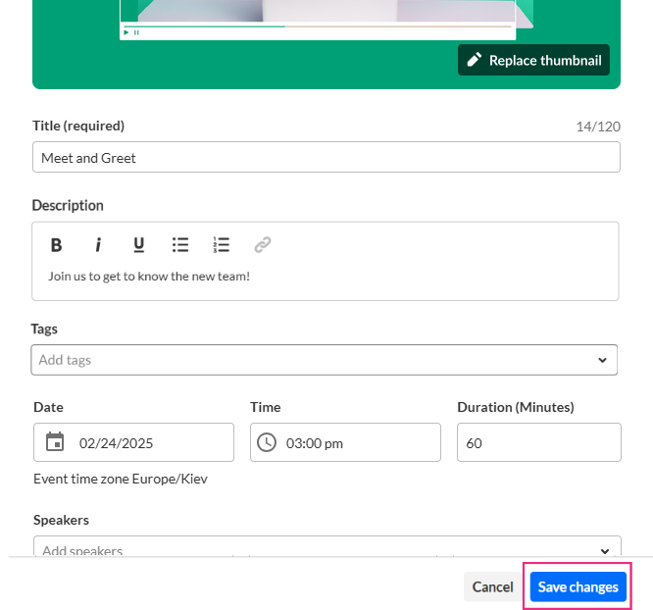
Task: Apply italic formatting in Description editor
Action: 98,245
